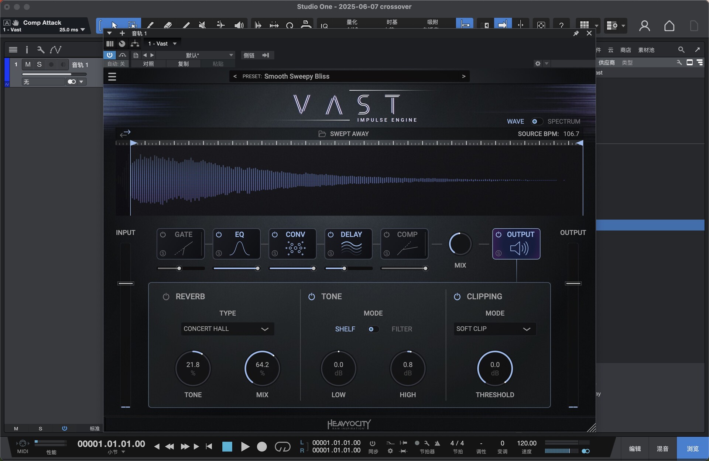The image size is (709, 461).
Task: Stop playback with the square button
Action: pos(227,447)
